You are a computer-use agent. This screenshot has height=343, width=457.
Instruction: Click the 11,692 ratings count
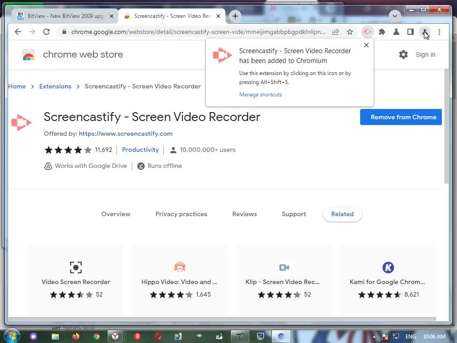pyautogui.click(x=104, y=150)
